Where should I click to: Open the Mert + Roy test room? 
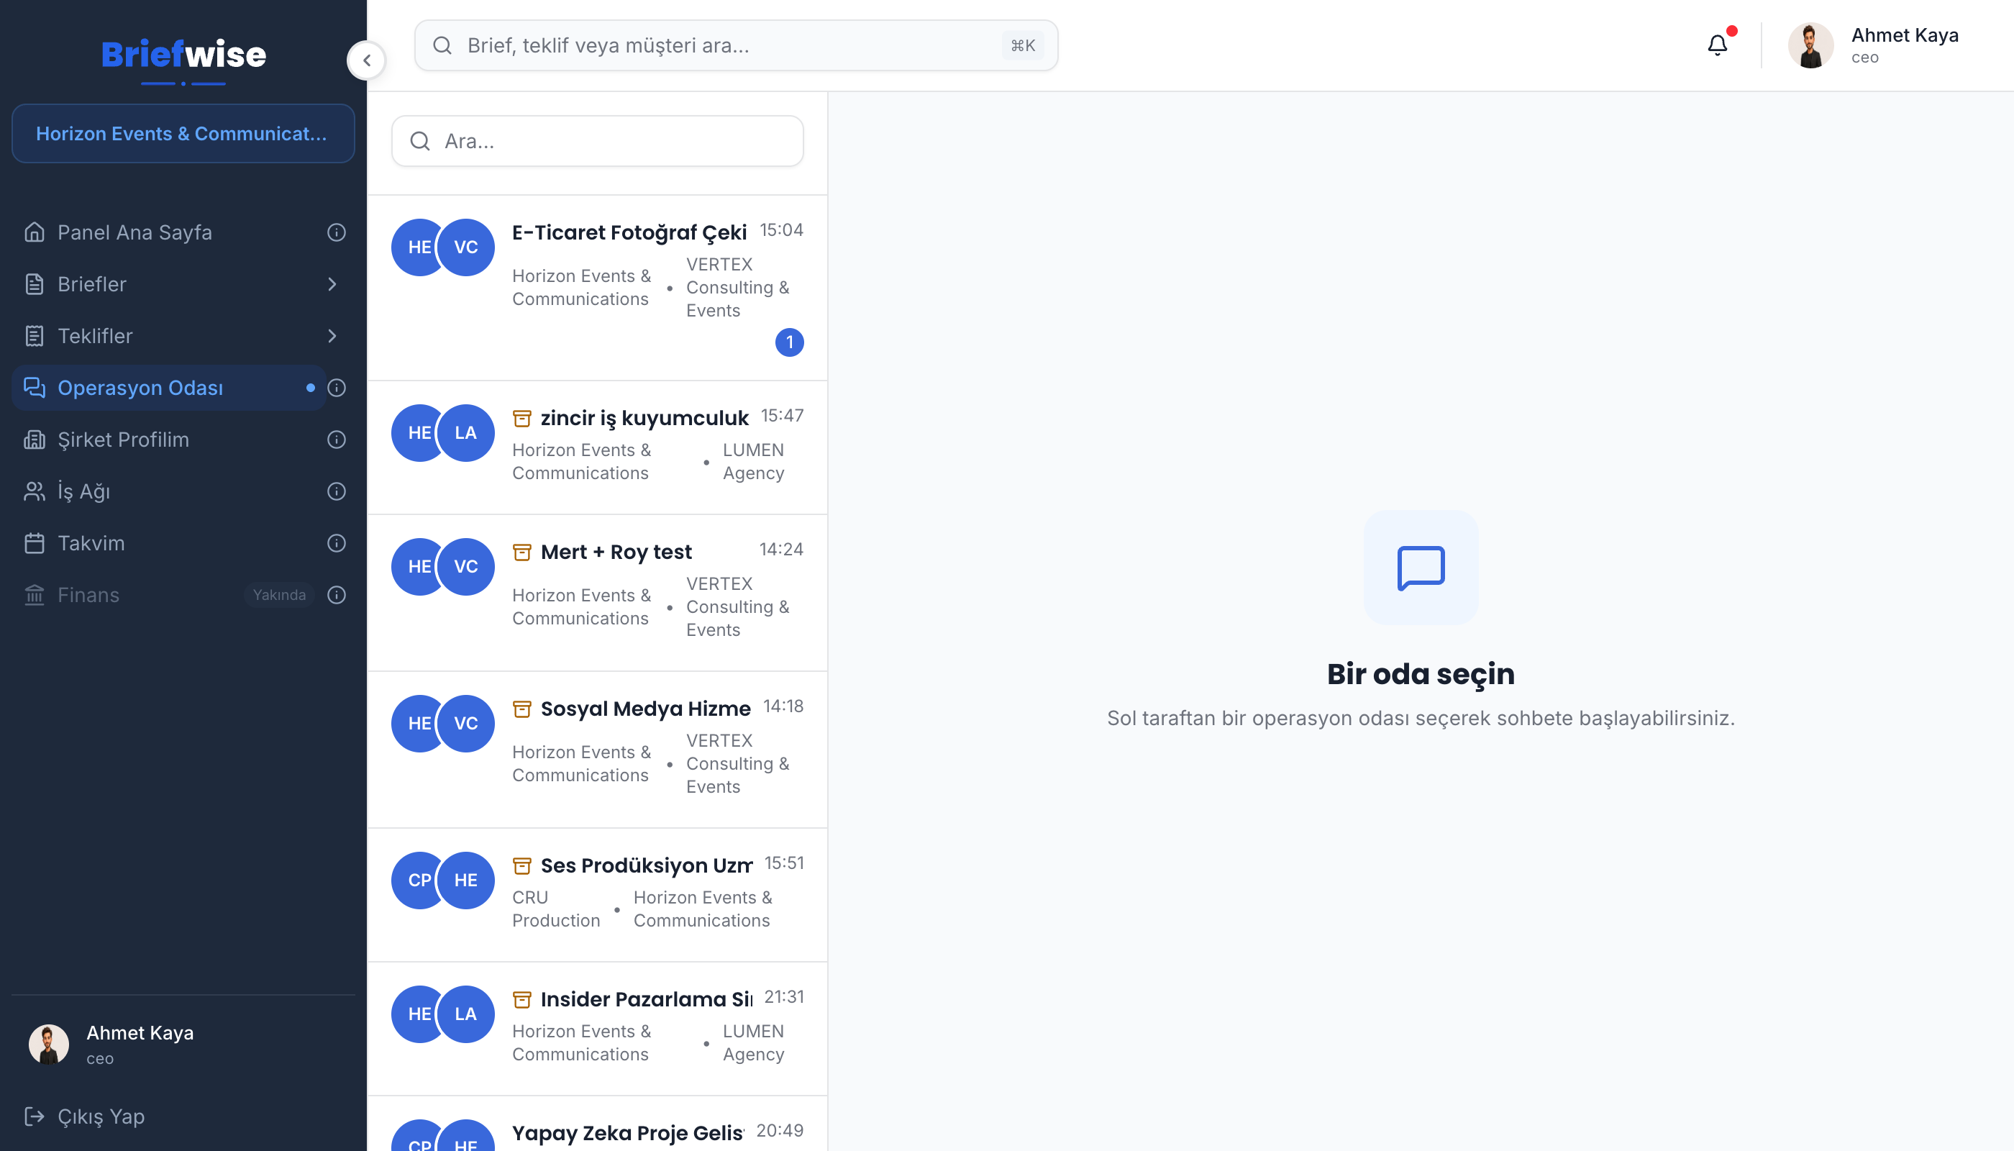(x=598, y=593)
